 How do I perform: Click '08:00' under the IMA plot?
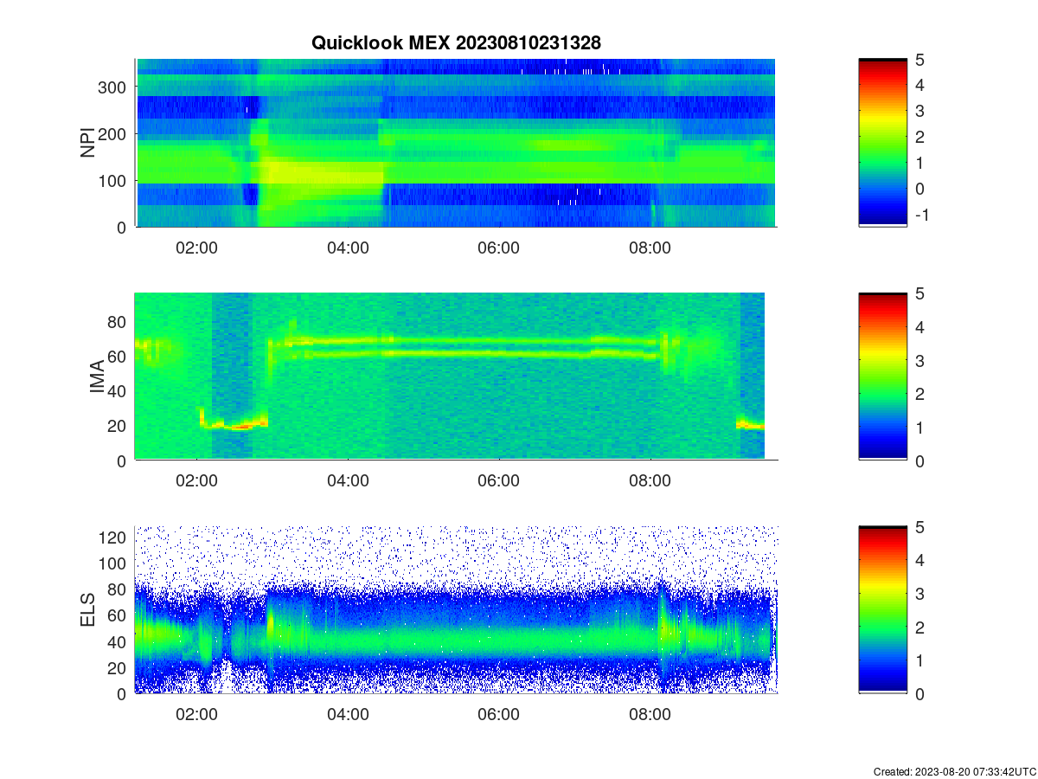pyautogui.click(x=650, y=480)
